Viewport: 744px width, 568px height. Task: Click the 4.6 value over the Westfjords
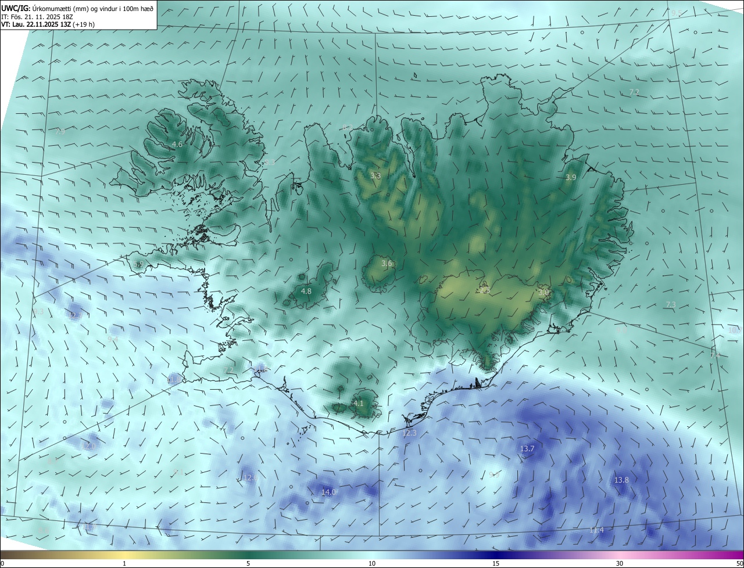point(177,144)
